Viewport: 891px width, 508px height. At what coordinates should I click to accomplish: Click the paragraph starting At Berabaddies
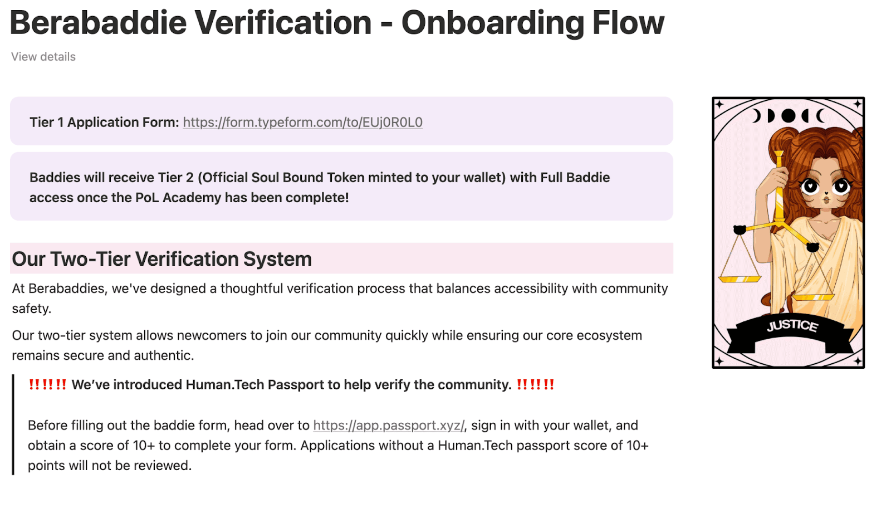click(x=340, y=299)
